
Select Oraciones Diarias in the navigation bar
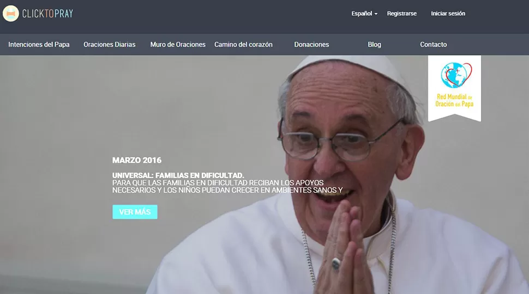coord(109,45)
